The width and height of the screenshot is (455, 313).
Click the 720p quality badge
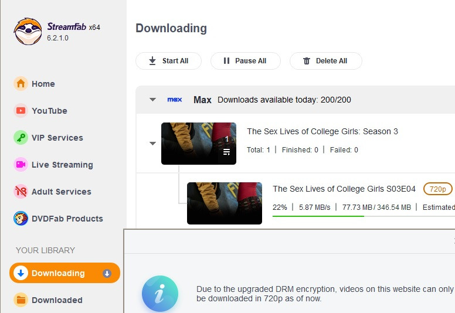point(438,189)
